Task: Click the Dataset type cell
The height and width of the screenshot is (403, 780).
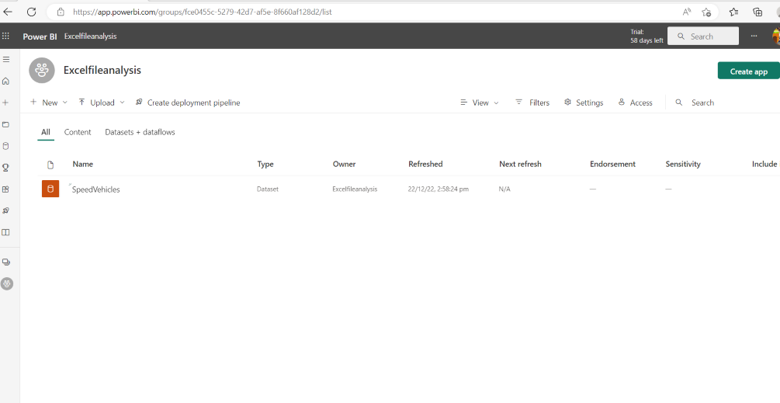Action: coord(268,189)
